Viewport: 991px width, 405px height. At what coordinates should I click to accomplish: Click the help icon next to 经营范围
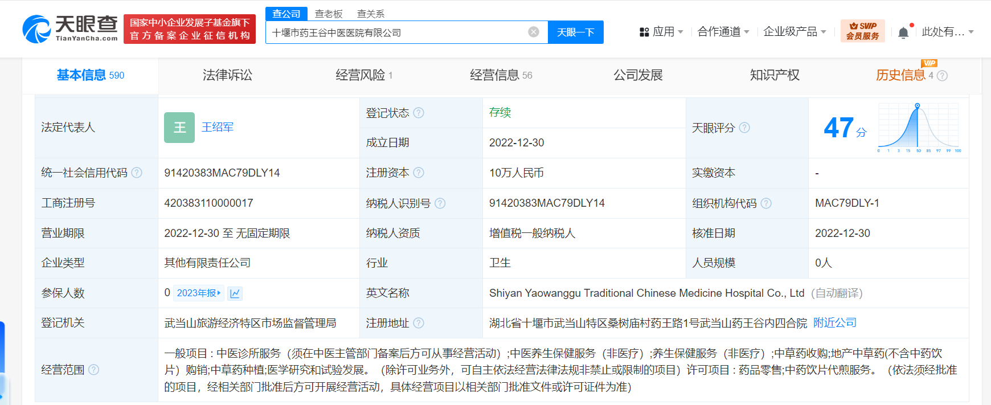[x=94, y=370]
